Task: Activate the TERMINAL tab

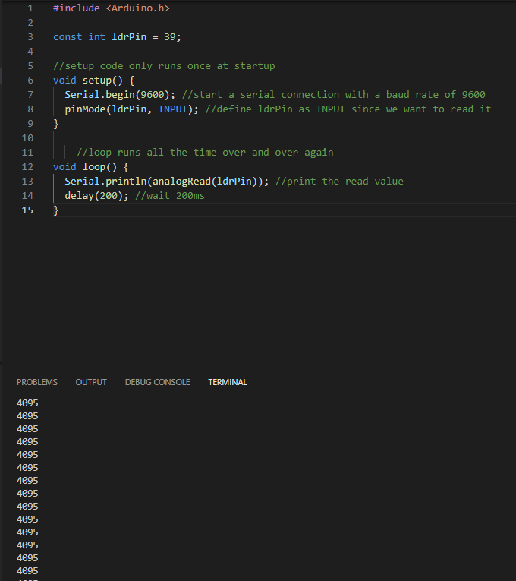Action: (228, 382)
